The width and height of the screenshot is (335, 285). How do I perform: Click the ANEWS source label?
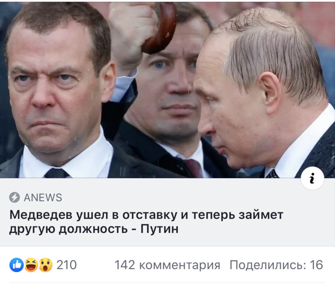coord(43,197)
